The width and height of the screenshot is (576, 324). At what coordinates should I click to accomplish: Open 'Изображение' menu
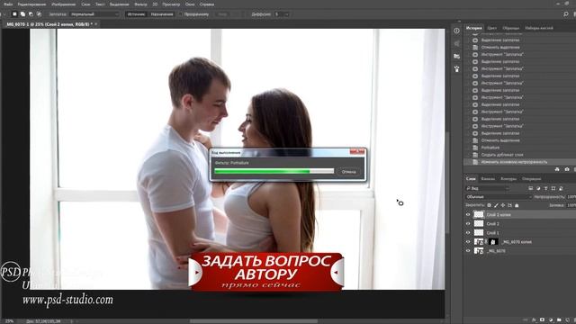pyautogui.click(x=64, y=4)
